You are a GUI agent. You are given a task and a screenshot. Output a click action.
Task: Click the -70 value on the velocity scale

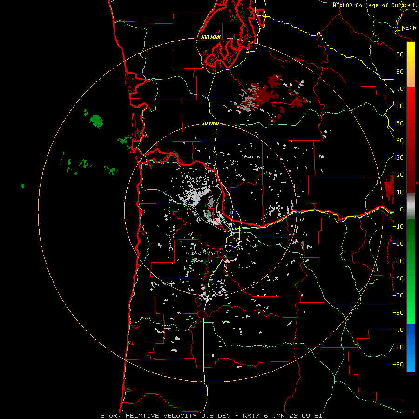coord(398,330)
